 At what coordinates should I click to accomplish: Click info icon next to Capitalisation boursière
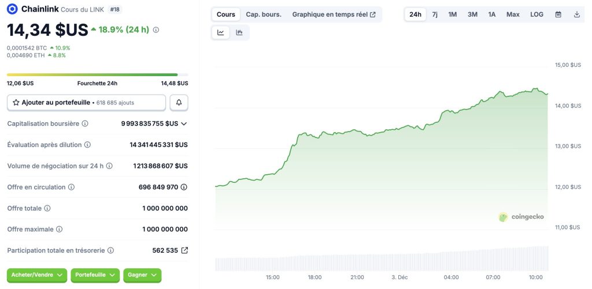(85, 123)
